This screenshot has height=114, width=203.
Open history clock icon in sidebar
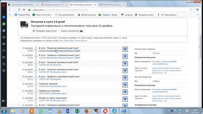(x=4, y=64)
